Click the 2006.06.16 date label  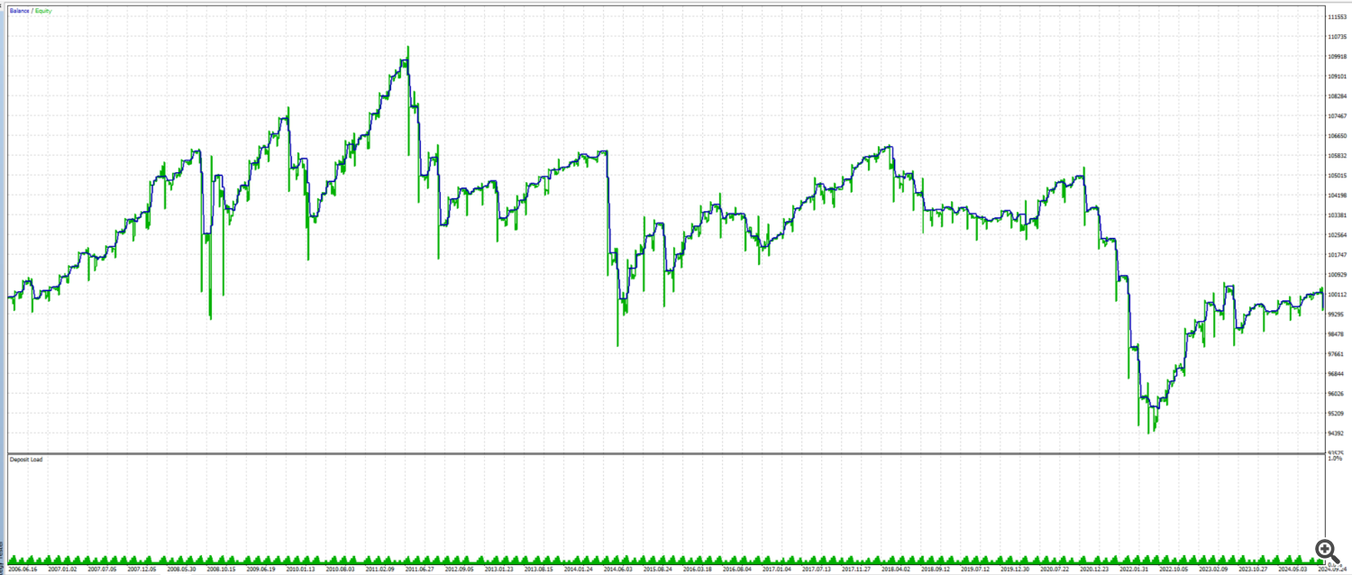pos(23,570)
